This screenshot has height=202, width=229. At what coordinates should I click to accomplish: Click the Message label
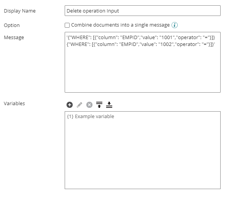(x=14, y=38)
